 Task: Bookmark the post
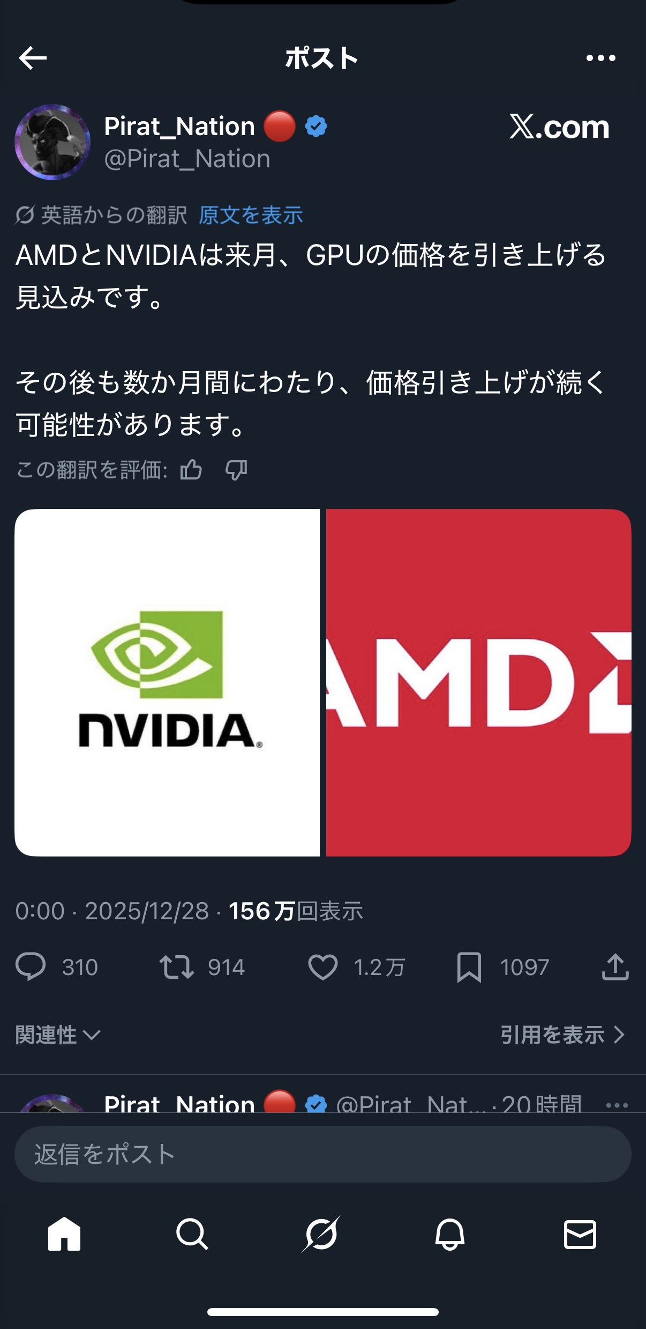click(469, 967)
